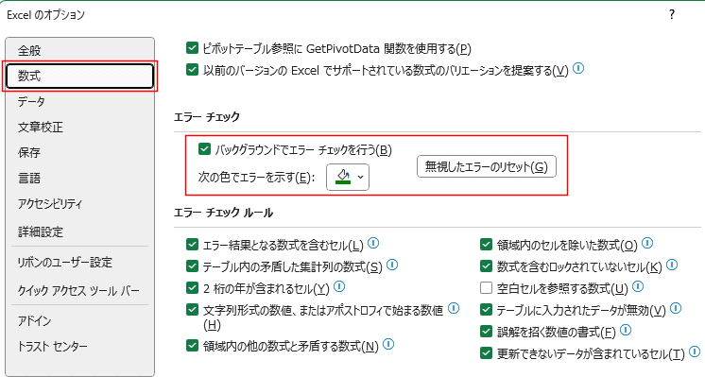Click info icon beside エラー結果となる数式を含むセル
This screenshot has width=705, height=377.
[x=373, y=243]
